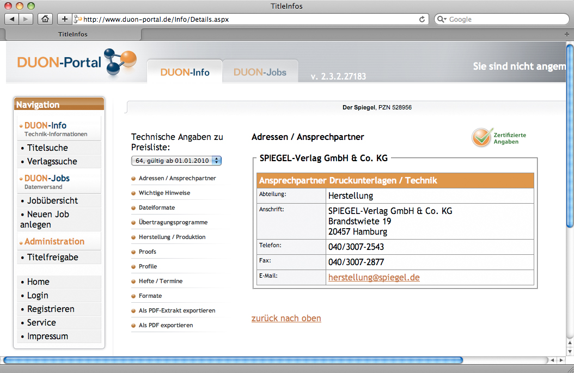Open the Übertragungsprogramme link
The width and height of the screenshot is (574, 373).
click(173, 222)
